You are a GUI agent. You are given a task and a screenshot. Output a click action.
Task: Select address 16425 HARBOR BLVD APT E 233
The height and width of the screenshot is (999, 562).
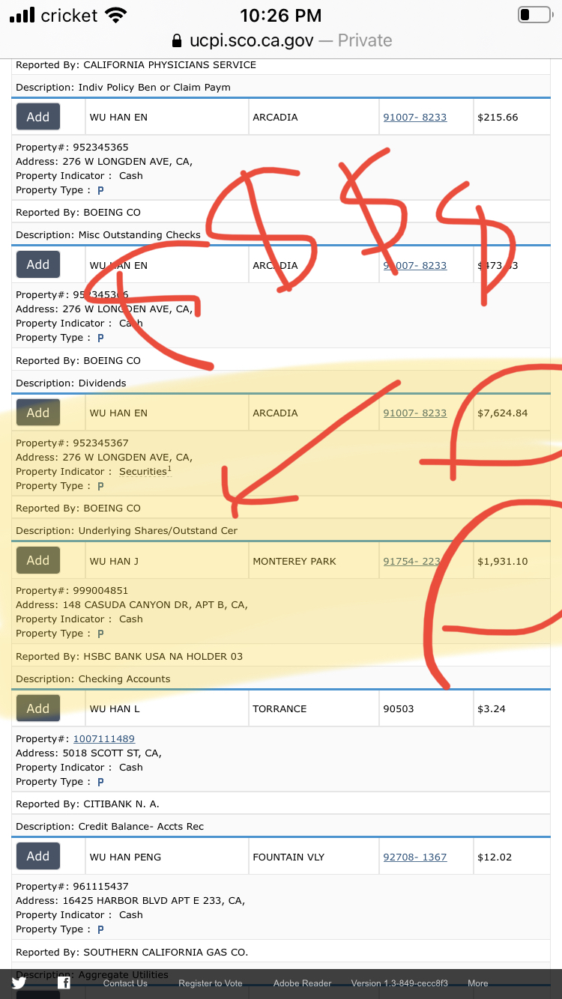(x=143, y=901)
